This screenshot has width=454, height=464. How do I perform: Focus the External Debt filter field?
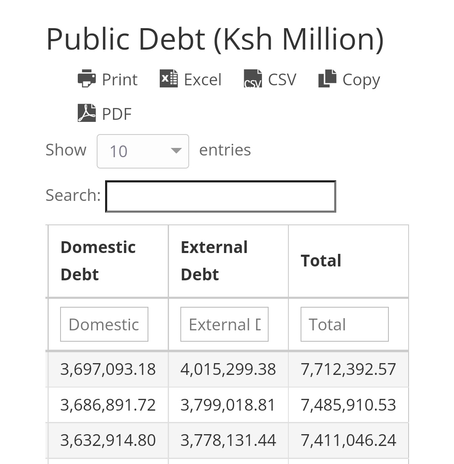click(224, 324)
